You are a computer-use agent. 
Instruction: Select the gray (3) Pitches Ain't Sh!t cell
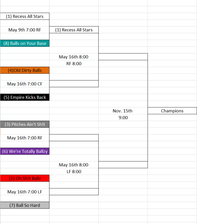(25, 124)
